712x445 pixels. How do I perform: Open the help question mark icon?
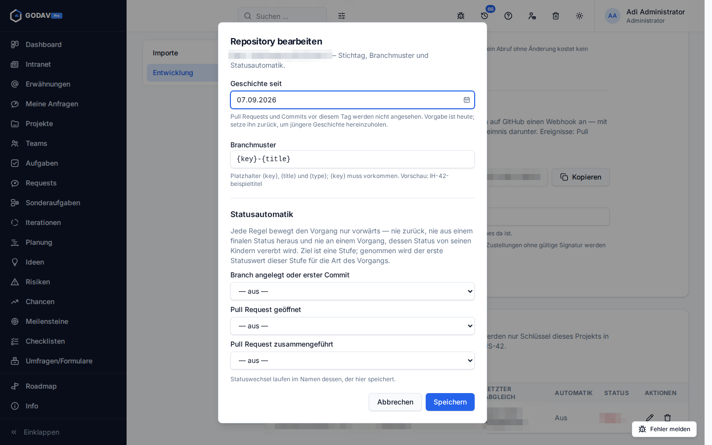[508, 16]
